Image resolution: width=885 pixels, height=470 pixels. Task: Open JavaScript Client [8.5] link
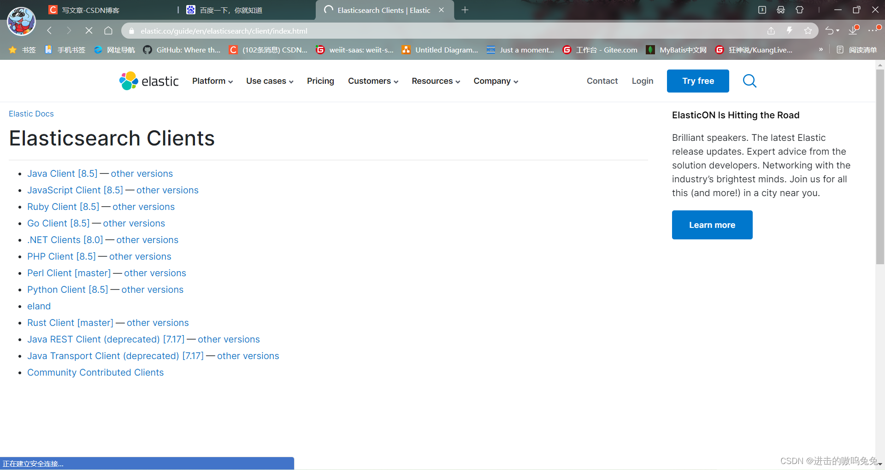(x=75, y=190)
